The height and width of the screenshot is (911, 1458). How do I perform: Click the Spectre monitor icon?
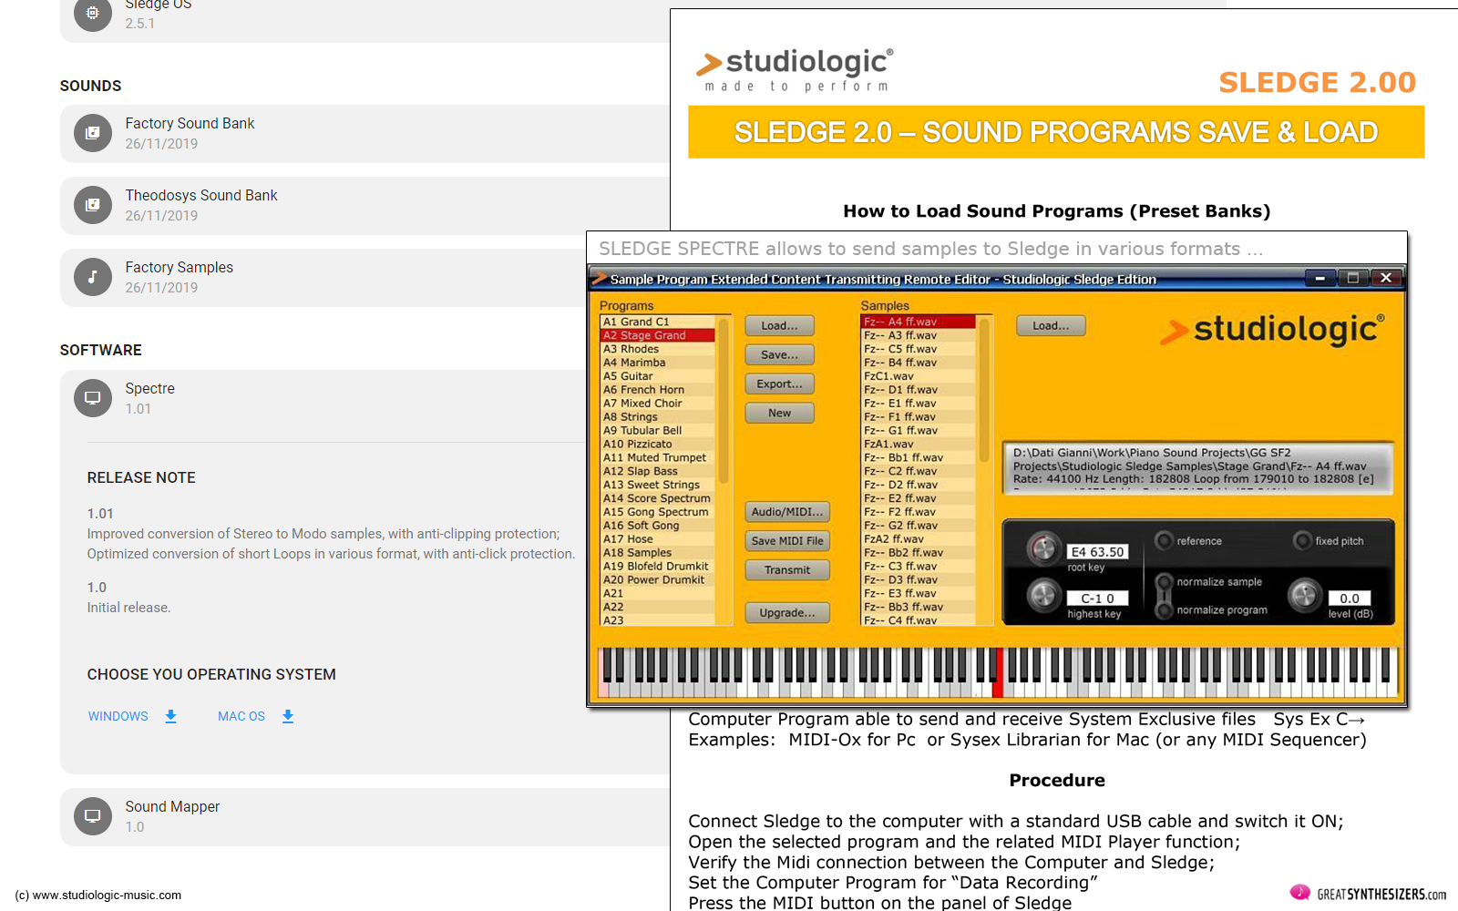tap(92, 398)
